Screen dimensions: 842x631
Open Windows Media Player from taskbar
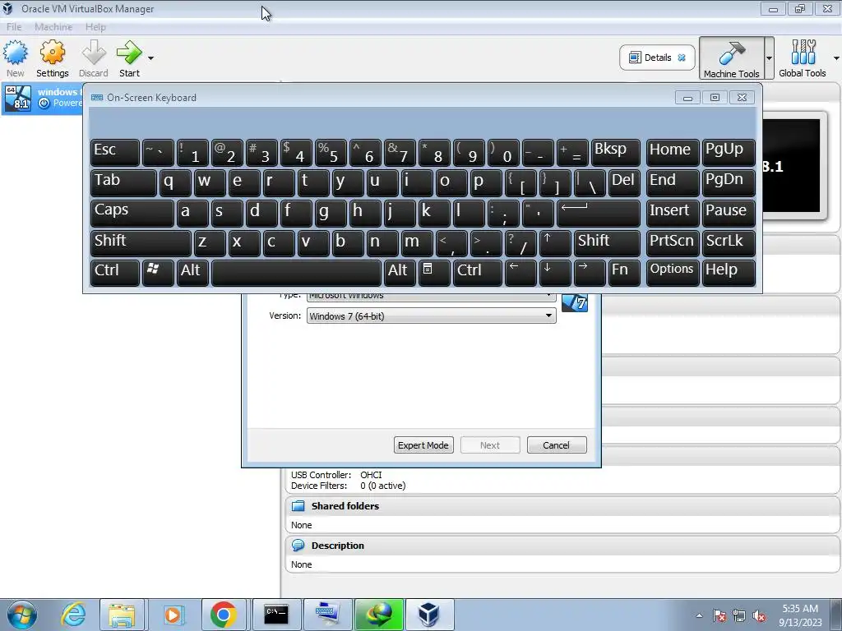tap(173, 615)
